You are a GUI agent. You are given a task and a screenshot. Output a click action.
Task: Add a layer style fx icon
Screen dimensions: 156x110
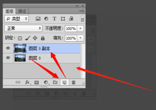pos(28,82)
